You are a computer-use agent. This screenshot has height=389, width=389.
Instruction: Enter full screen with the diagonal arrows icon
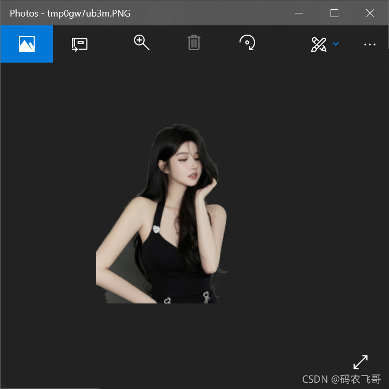[361, 362]
